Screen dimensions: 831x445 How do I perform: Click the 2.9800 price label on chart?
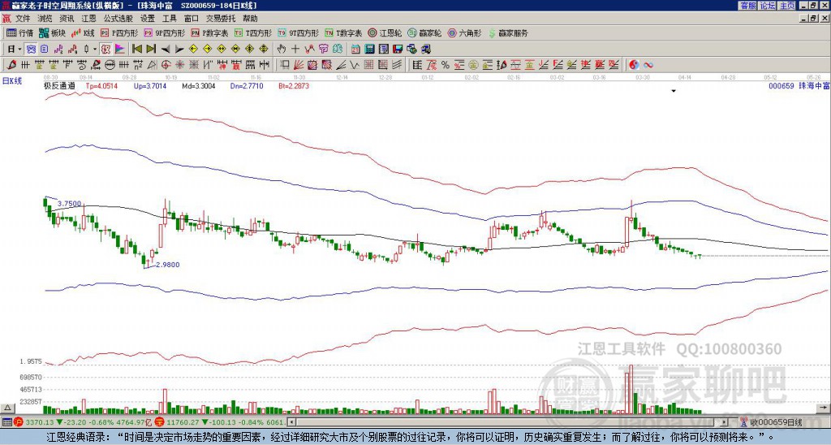pyautogui.click(x=167, y=265)
